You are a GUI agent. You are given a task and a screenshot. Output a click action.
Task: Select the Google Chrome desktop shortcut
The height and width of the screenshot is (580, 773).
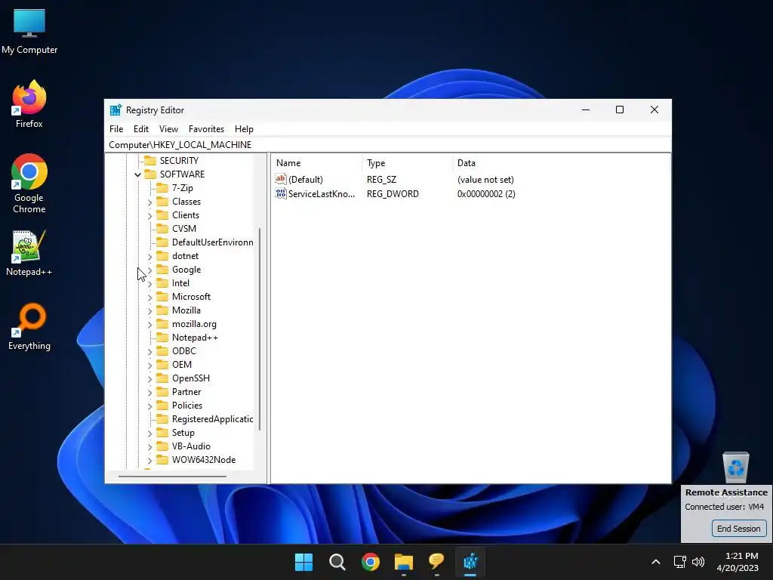coord(29,183)
